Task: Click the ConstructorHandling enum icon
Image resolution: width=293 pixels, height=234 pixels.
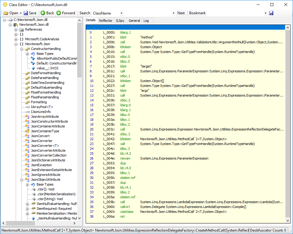Action: 27,49
